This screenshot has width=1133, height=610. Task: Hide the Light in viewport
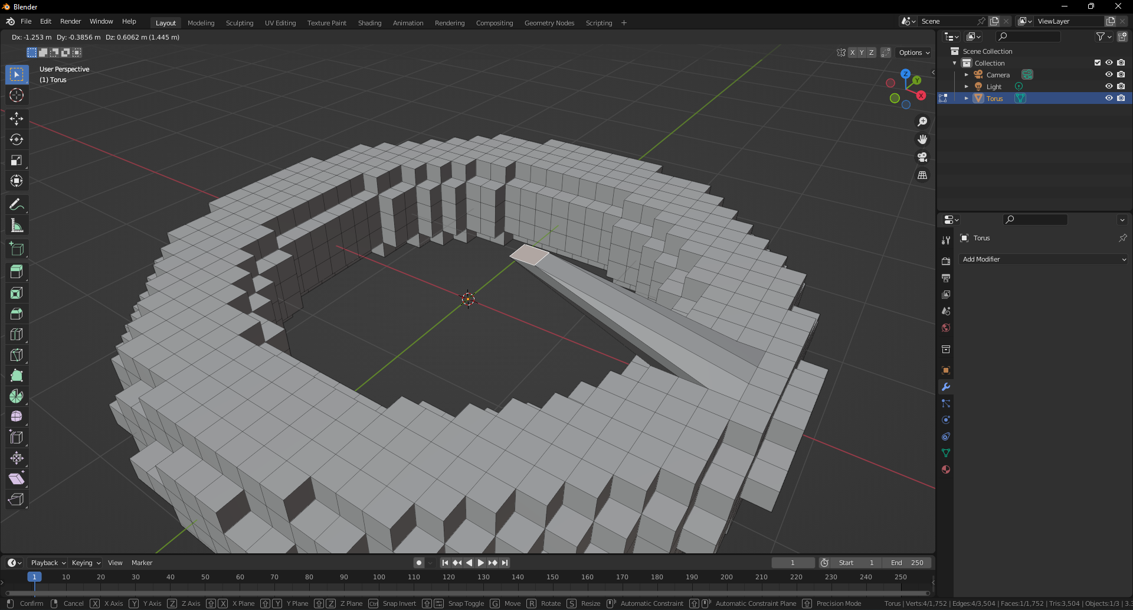click(1109, 86)
